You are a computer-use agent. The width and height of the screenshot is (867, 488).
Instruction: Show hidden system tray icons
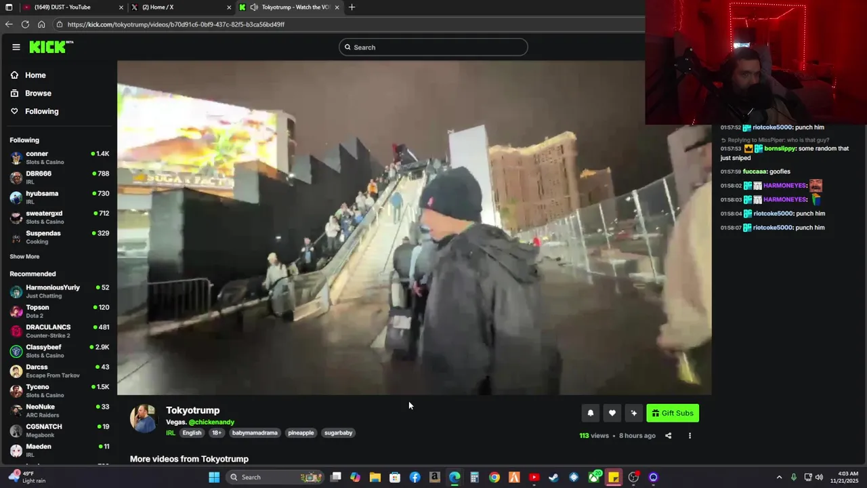[779, 477]
